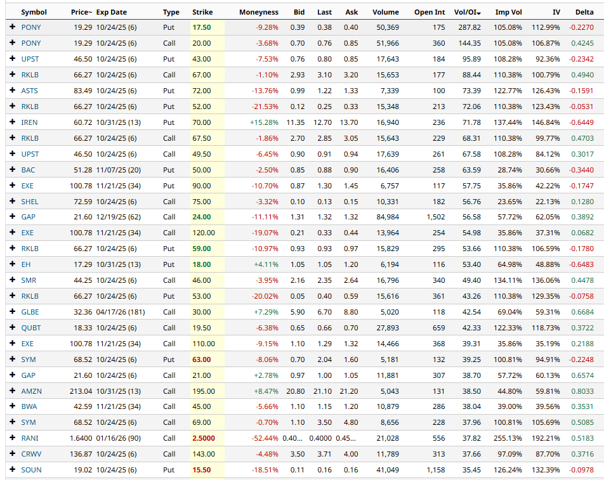Expand the UPST 43.00 Put row
The width and height of the screenshot is (604, 480).
click(x=12, y=58)
